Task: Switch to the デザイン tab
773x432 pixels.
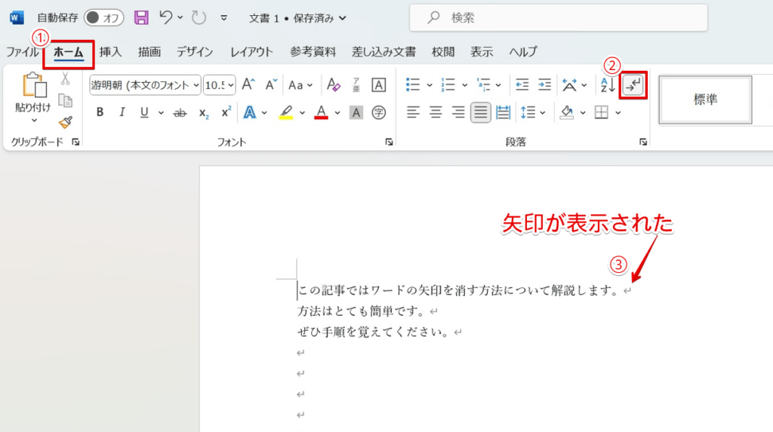Action: 195,52
